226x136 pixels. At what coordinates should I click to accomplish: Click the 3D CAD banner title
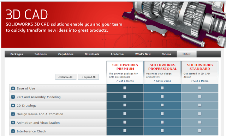click(x=26, y=14)
